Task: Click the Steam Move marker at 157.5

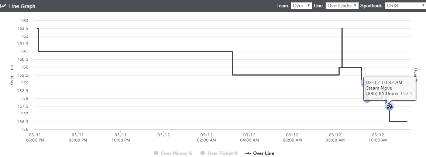Action: [389, 106]
